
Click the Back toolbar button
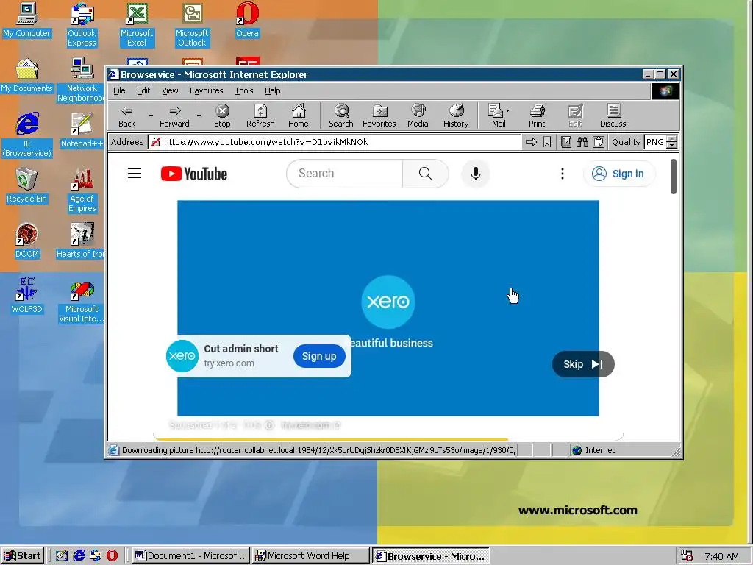click(126, 116)
